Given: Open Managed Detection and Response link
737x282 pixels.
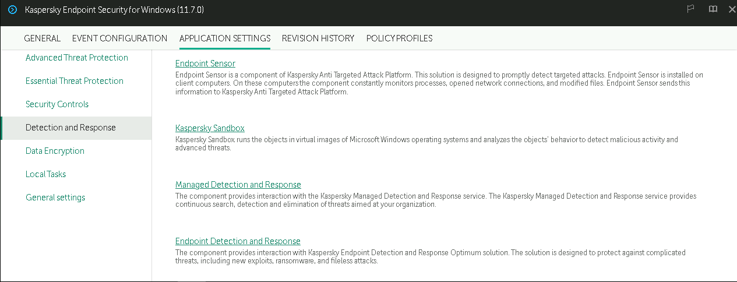Looking at the screenshot, I should [x=238, y=185].
